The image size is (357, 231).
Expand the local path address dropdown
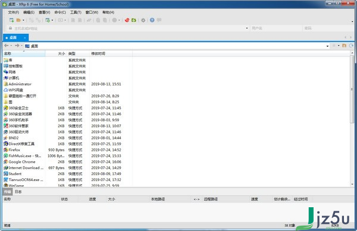(x=327, y=46)
